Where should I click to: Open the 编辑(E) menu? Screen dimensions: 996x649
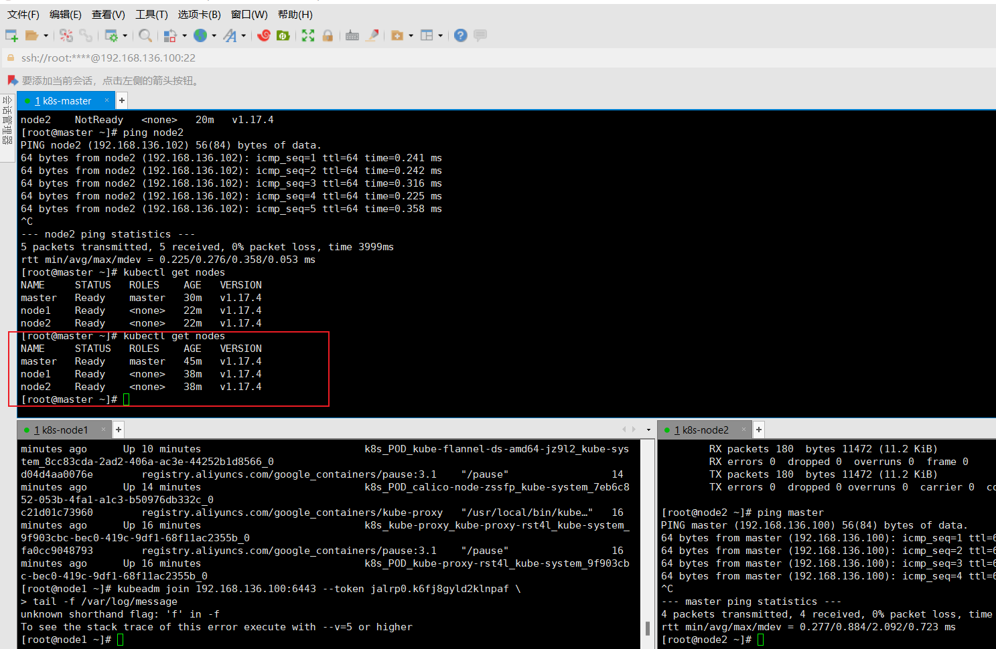click(66, 14)
